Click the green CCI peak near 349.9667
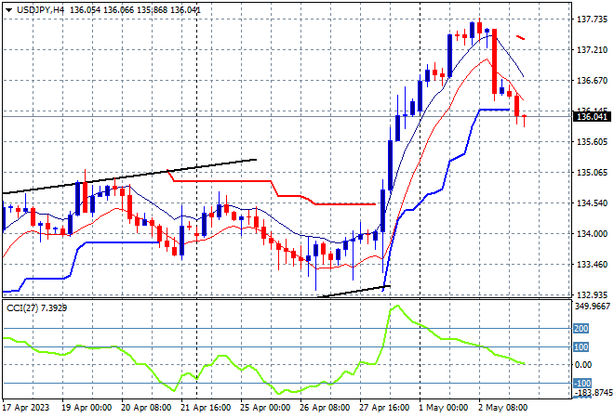614x418 pixels. pyautogui.click(x=397, y=307)
